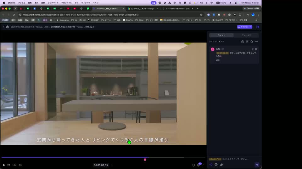
Task: Click 久松 user avatar in comment
Action: pos(213,49)
